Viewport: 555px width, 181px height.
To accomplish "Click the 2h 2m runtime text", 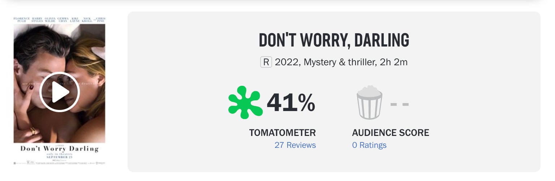I will pos(393,62).
